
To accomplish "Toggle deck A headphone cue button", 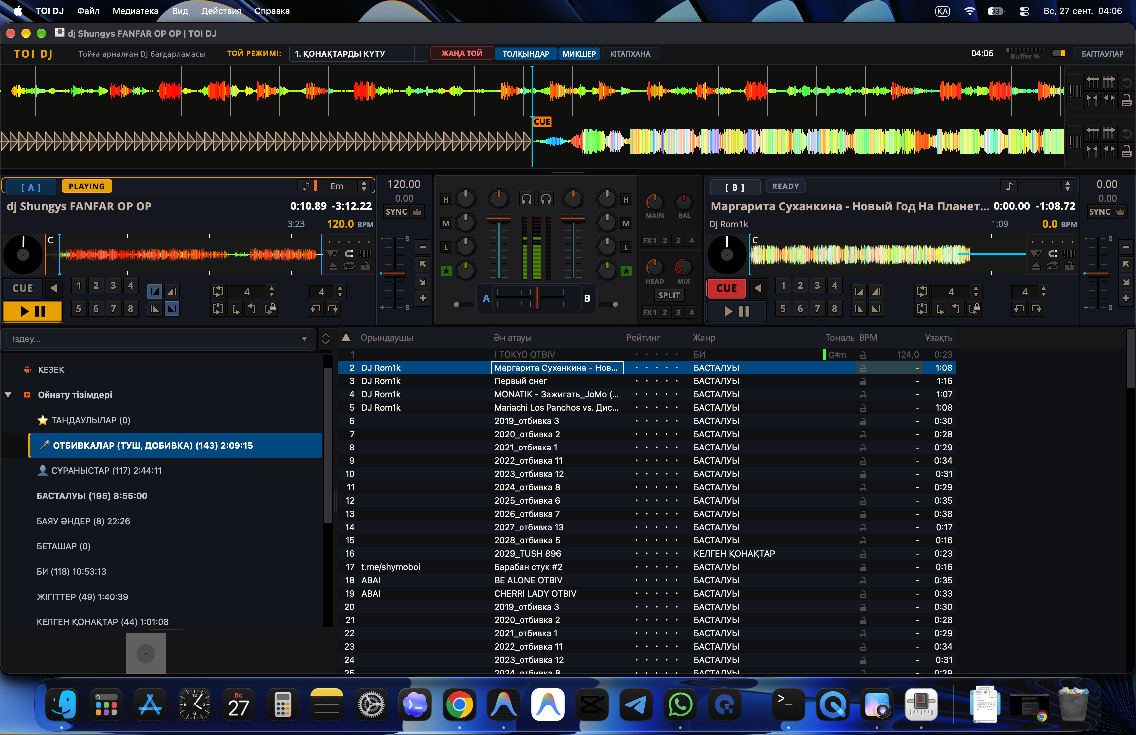I will pos(526,199).
